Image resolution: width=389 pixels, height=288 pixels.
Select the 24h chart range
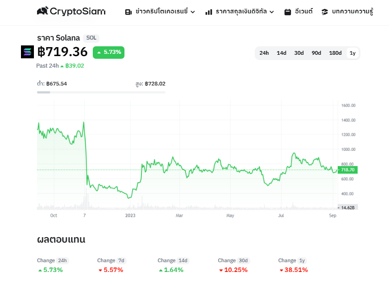click(264, 53)
